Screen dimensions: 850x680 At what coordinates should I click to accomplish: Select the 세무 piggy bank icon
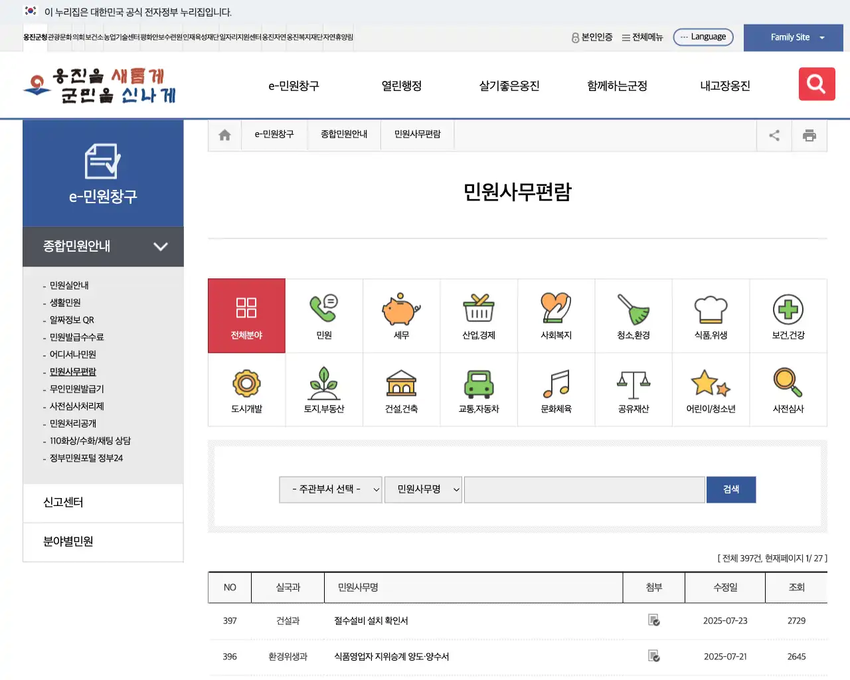(401, 315)
